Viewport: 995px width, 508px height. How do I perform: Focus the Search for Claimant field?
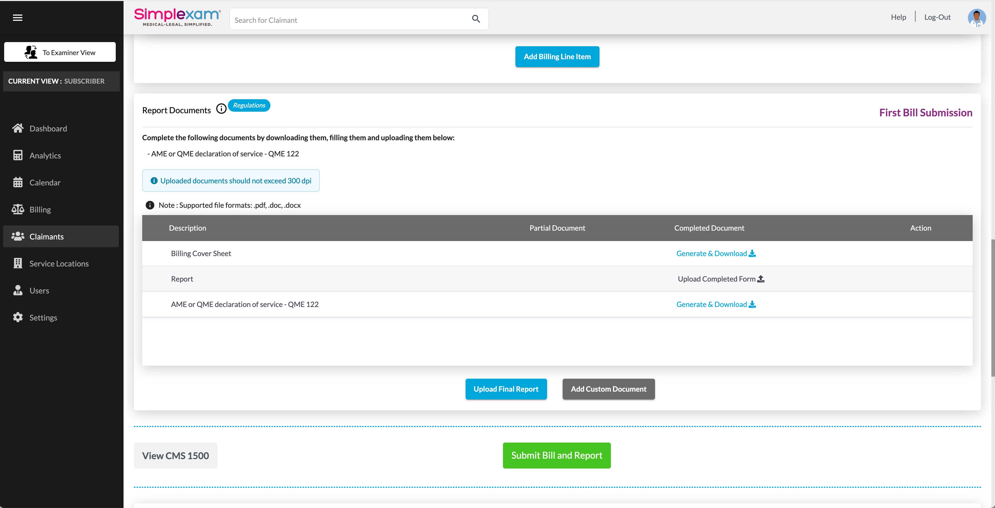pos(348,20)
